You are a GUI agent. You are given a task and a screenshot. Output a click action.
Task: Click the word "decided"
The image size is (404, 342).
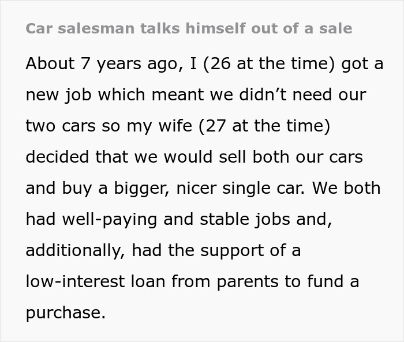(61, 157)
